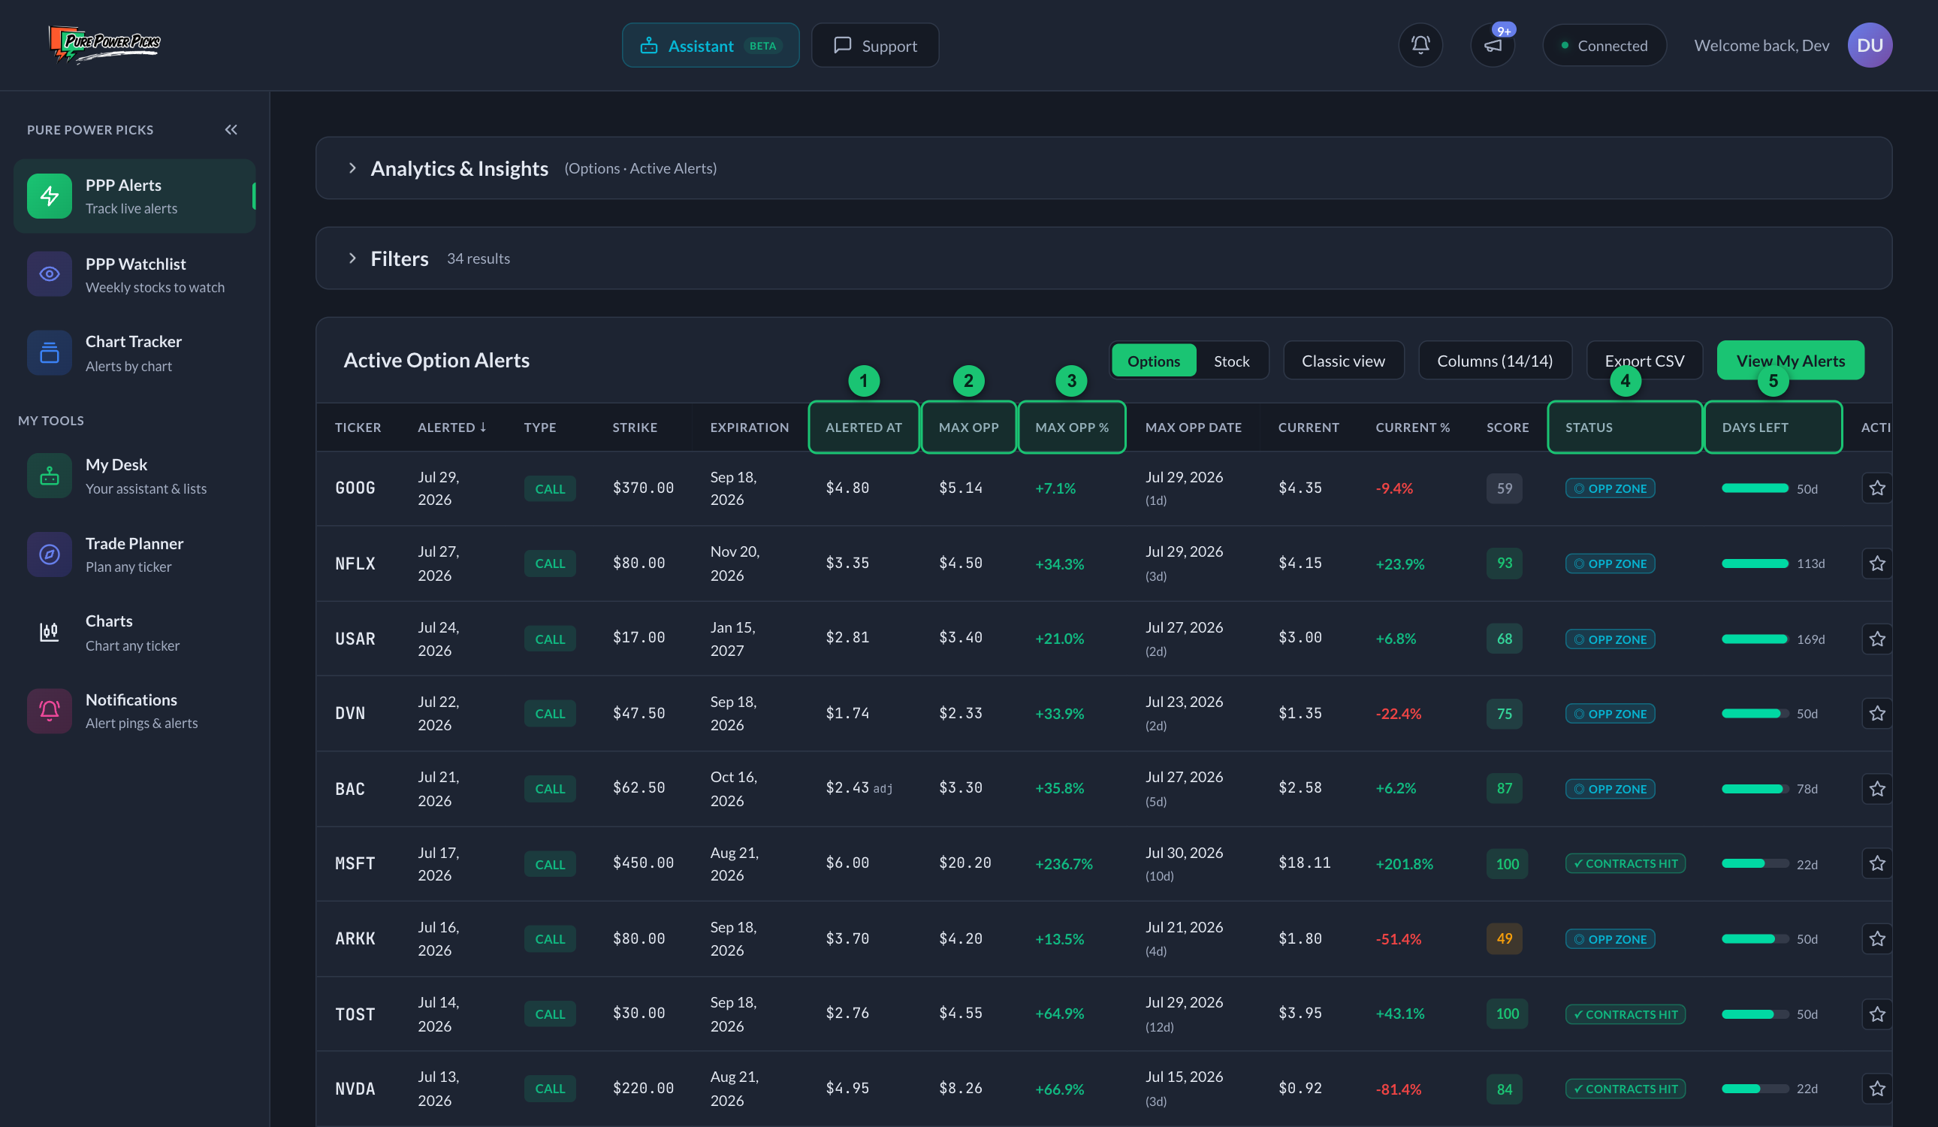Click the NFLX OPP ZONE status badge
Viewport: 1938px width, 1127px height.
1609,563
